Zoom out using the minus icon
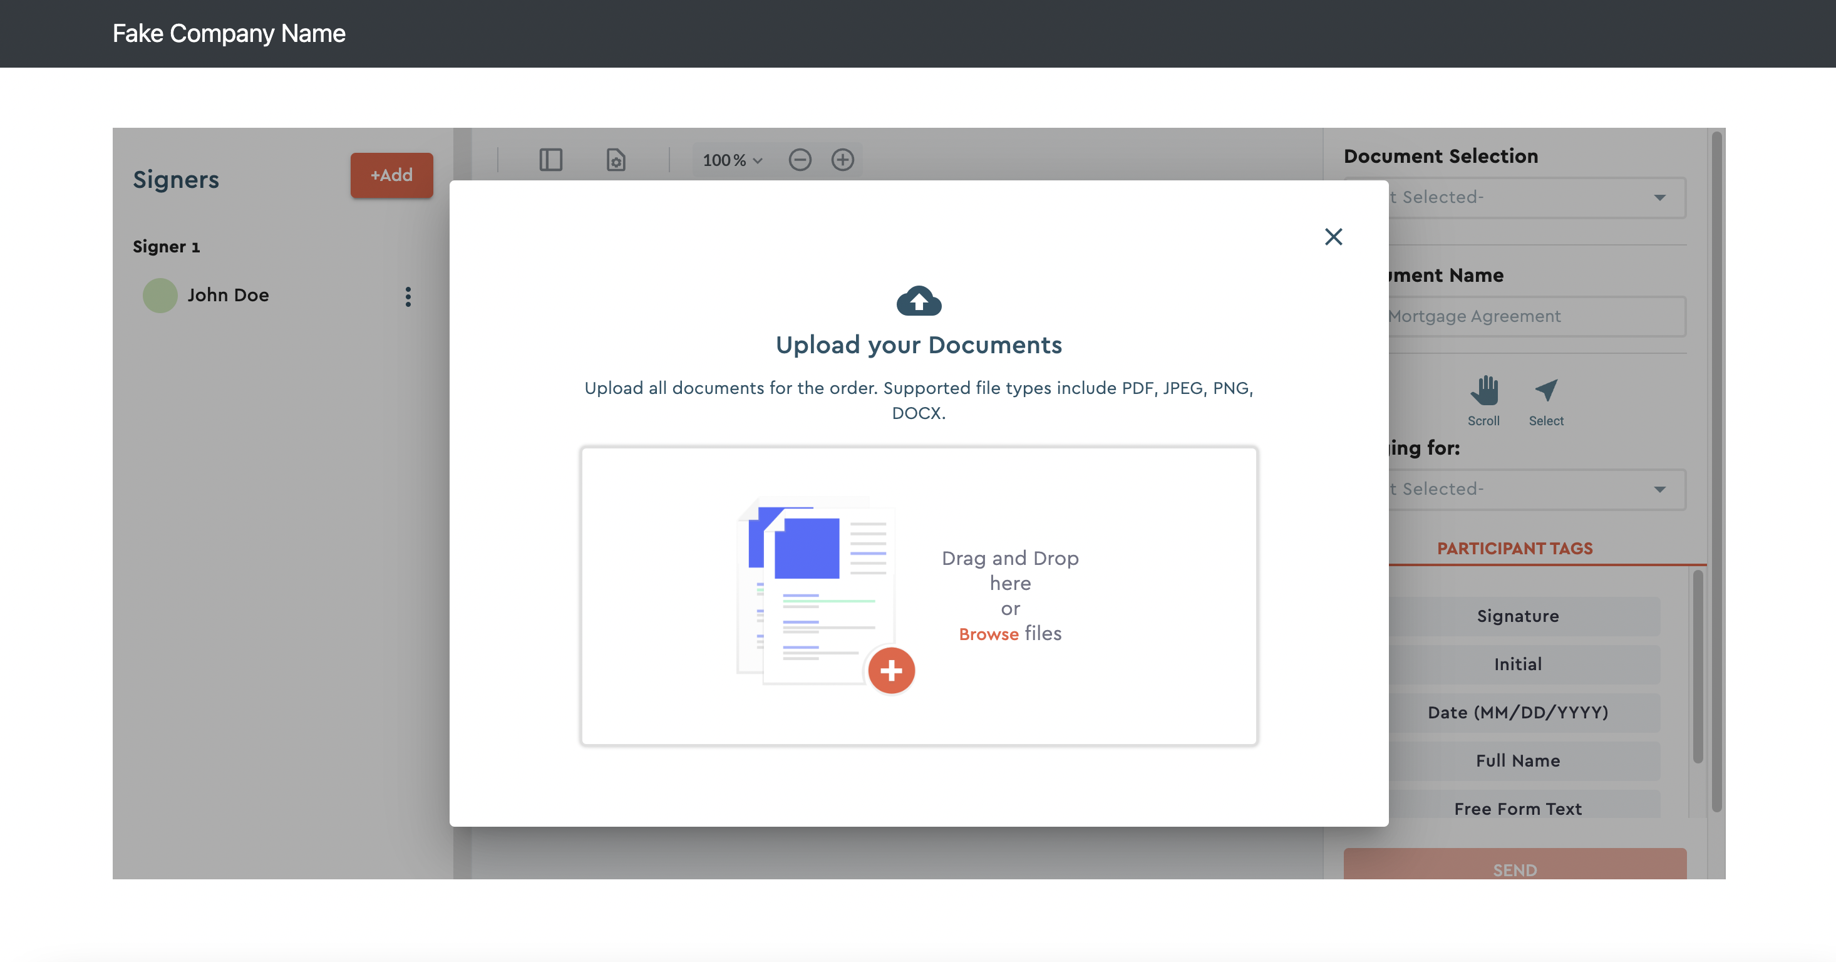Image resolution: width=1836 pixels, height=962 pixels. (800, 160)
